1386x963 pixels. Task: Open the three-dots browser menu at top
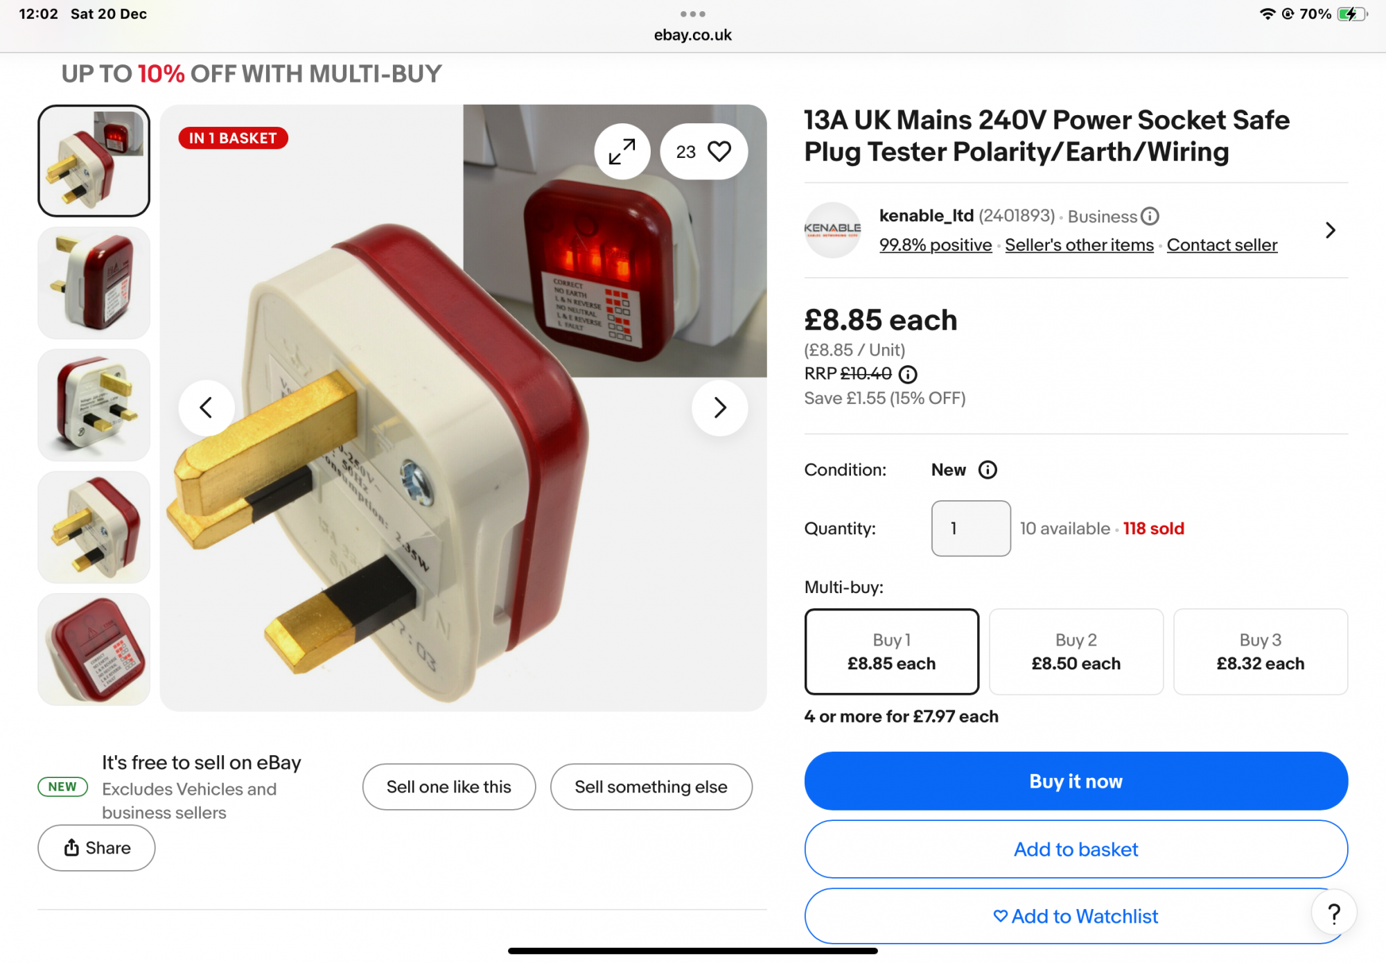(692, 14)
